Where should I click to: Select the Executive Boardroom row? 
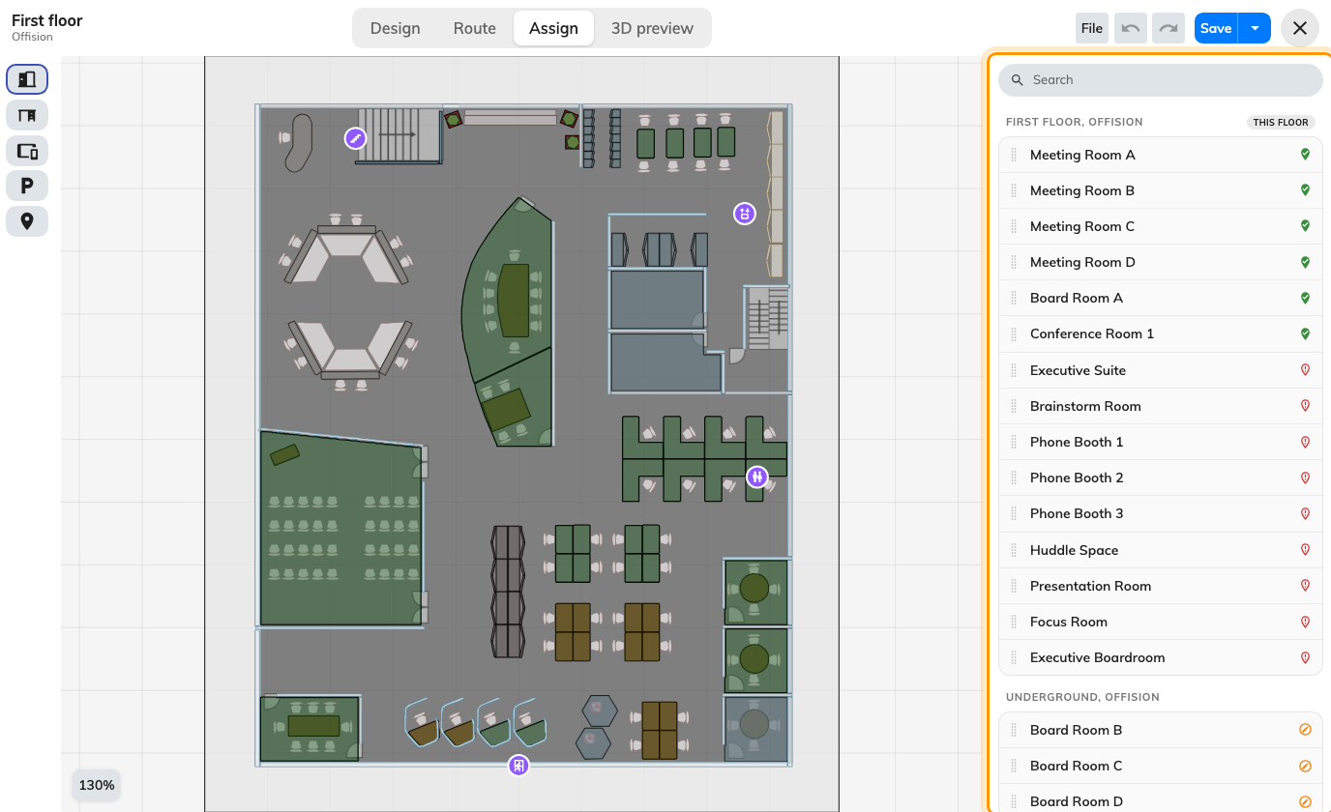(1160, 657)
